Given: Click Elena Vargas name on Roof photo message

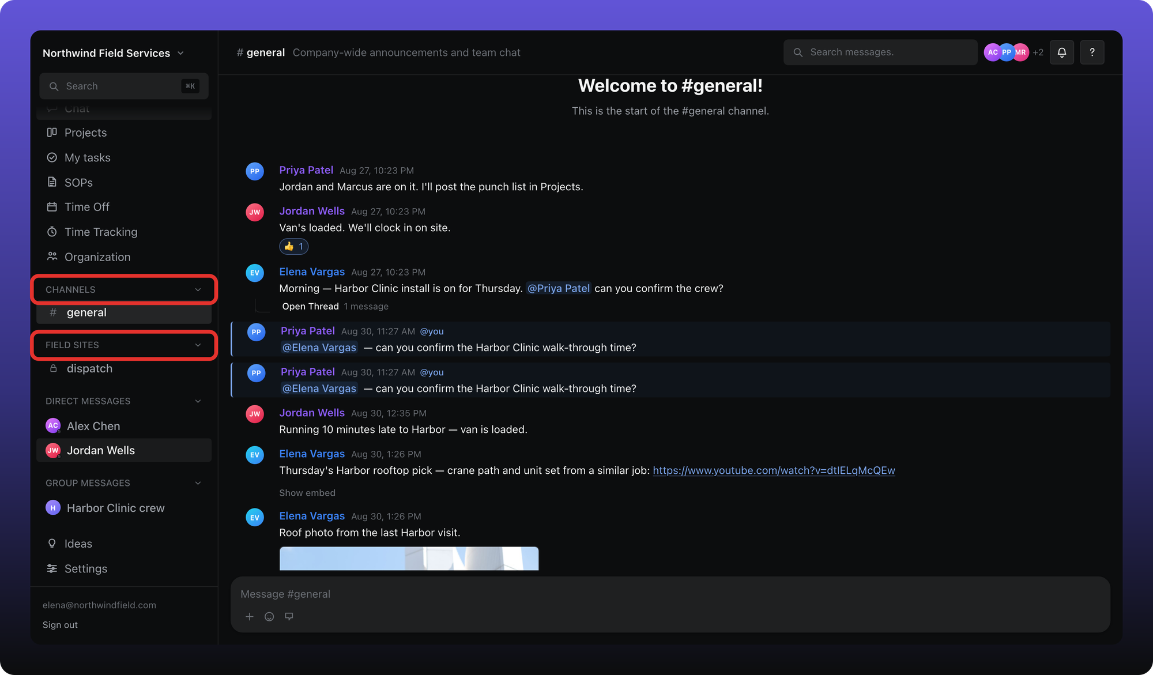Looking at the screenshot, I should [312, 516].
